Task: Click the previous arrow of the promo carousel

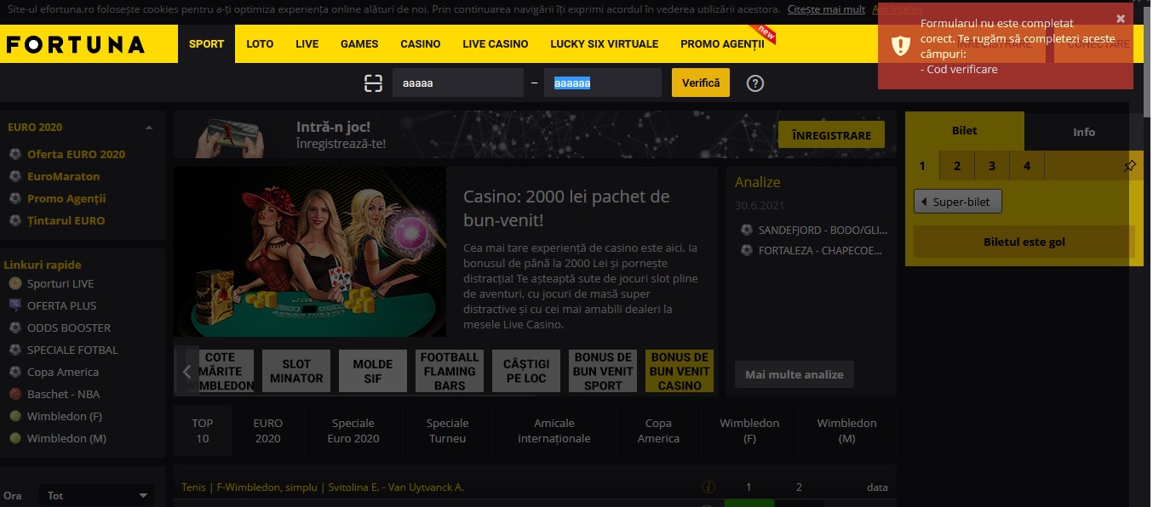Action: 186,371
